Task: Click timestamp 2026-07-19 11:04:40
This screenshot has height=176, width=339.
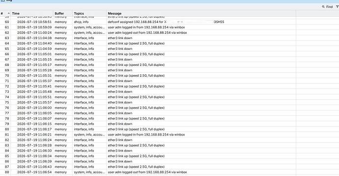Action: point(34,43)
